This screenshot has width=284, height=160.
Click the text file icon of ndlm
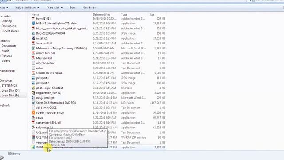point(33,68)
